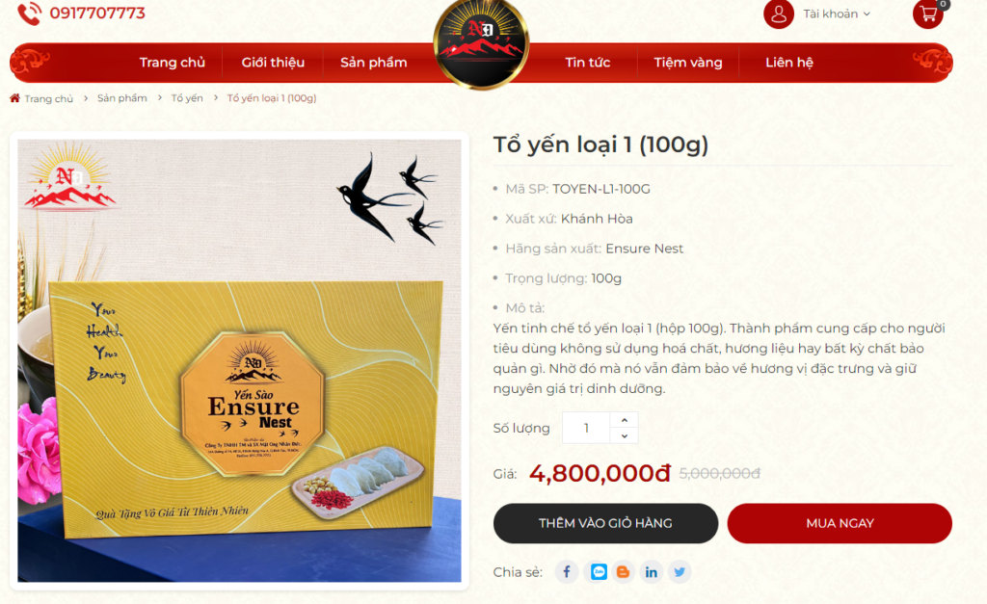
Task: Share product on Twitter
Action: click(x=680, y=572)
